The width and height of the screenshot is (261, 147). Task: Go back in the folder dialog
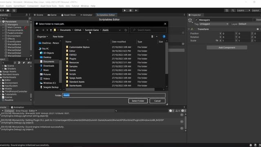point(38,30)
